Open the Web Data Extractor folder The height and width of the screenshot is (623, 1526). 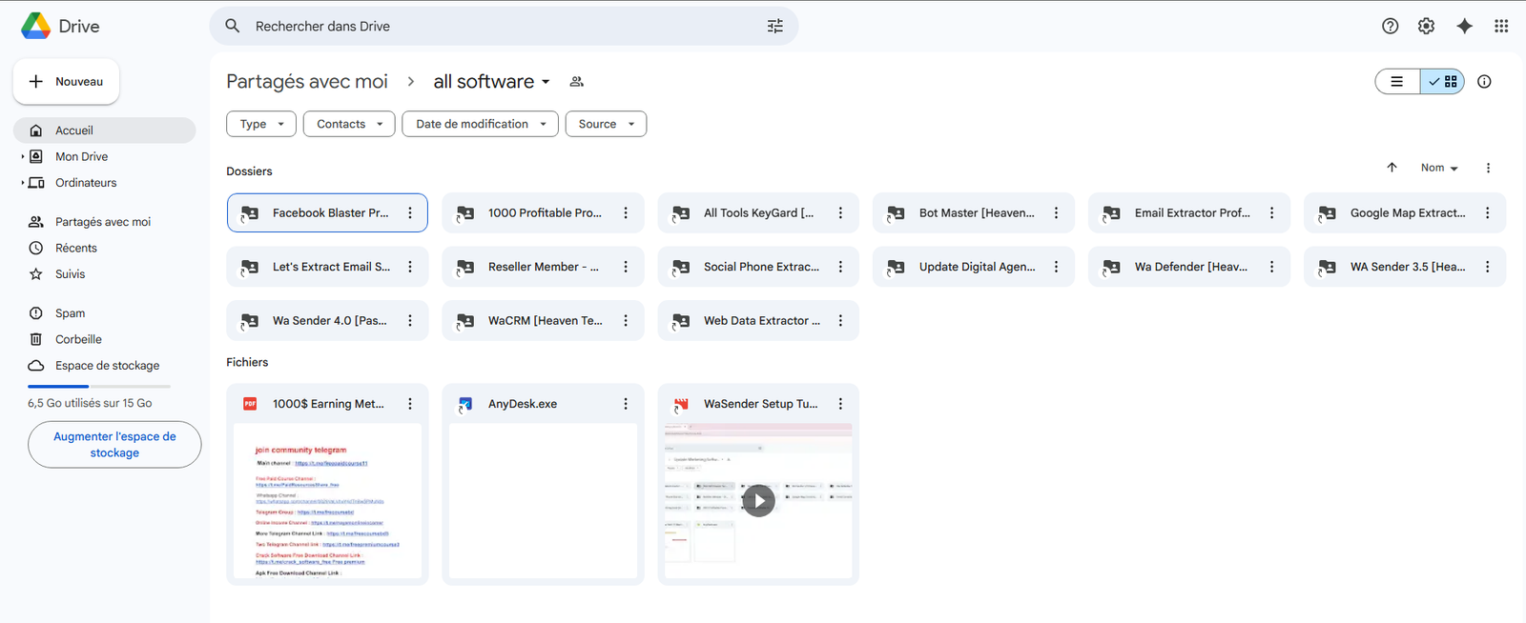pyautogui.click(x=758, y=321)
